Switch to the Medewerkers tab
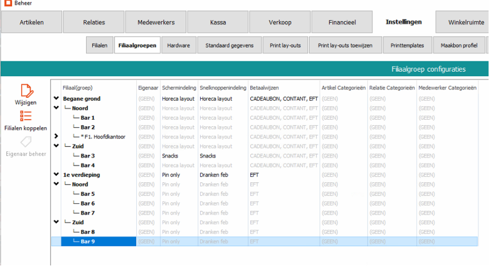 coord(156,22)
